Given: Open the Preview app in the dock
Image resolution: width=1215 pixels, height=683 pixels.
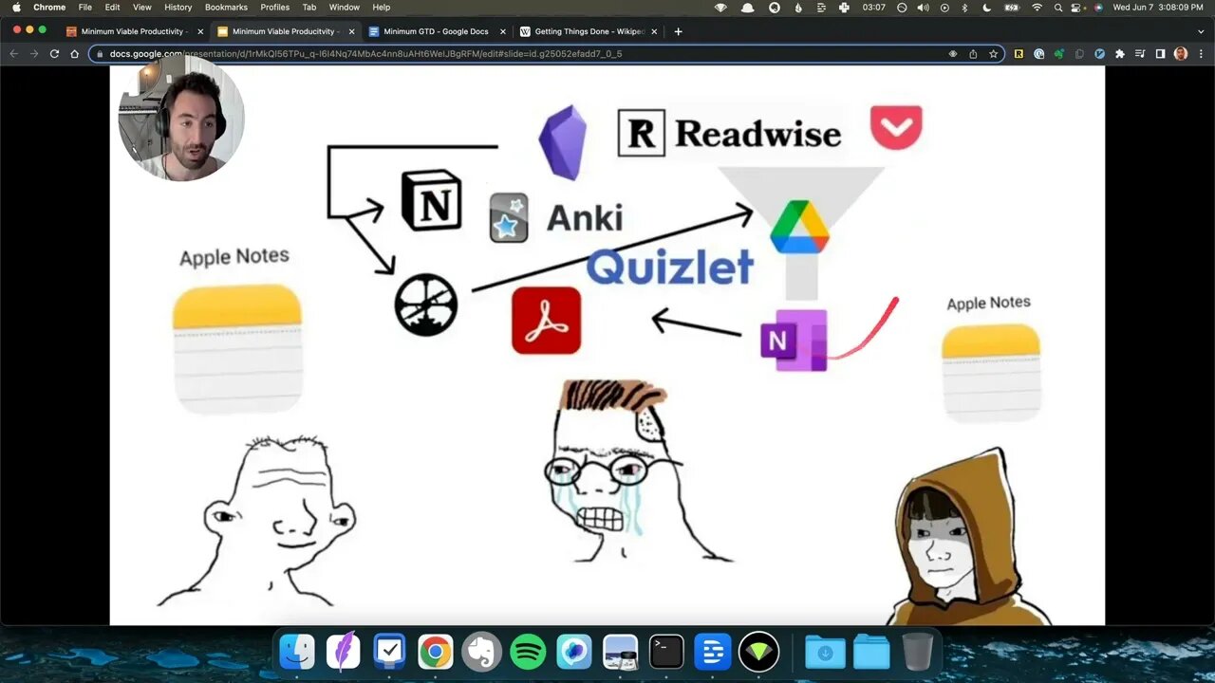Looking at the screenshot, I should click(620, 652).
